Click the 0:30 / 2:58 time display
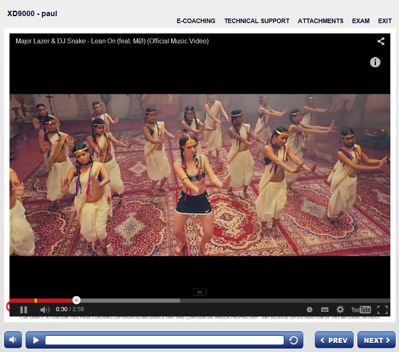 (70, 309)
